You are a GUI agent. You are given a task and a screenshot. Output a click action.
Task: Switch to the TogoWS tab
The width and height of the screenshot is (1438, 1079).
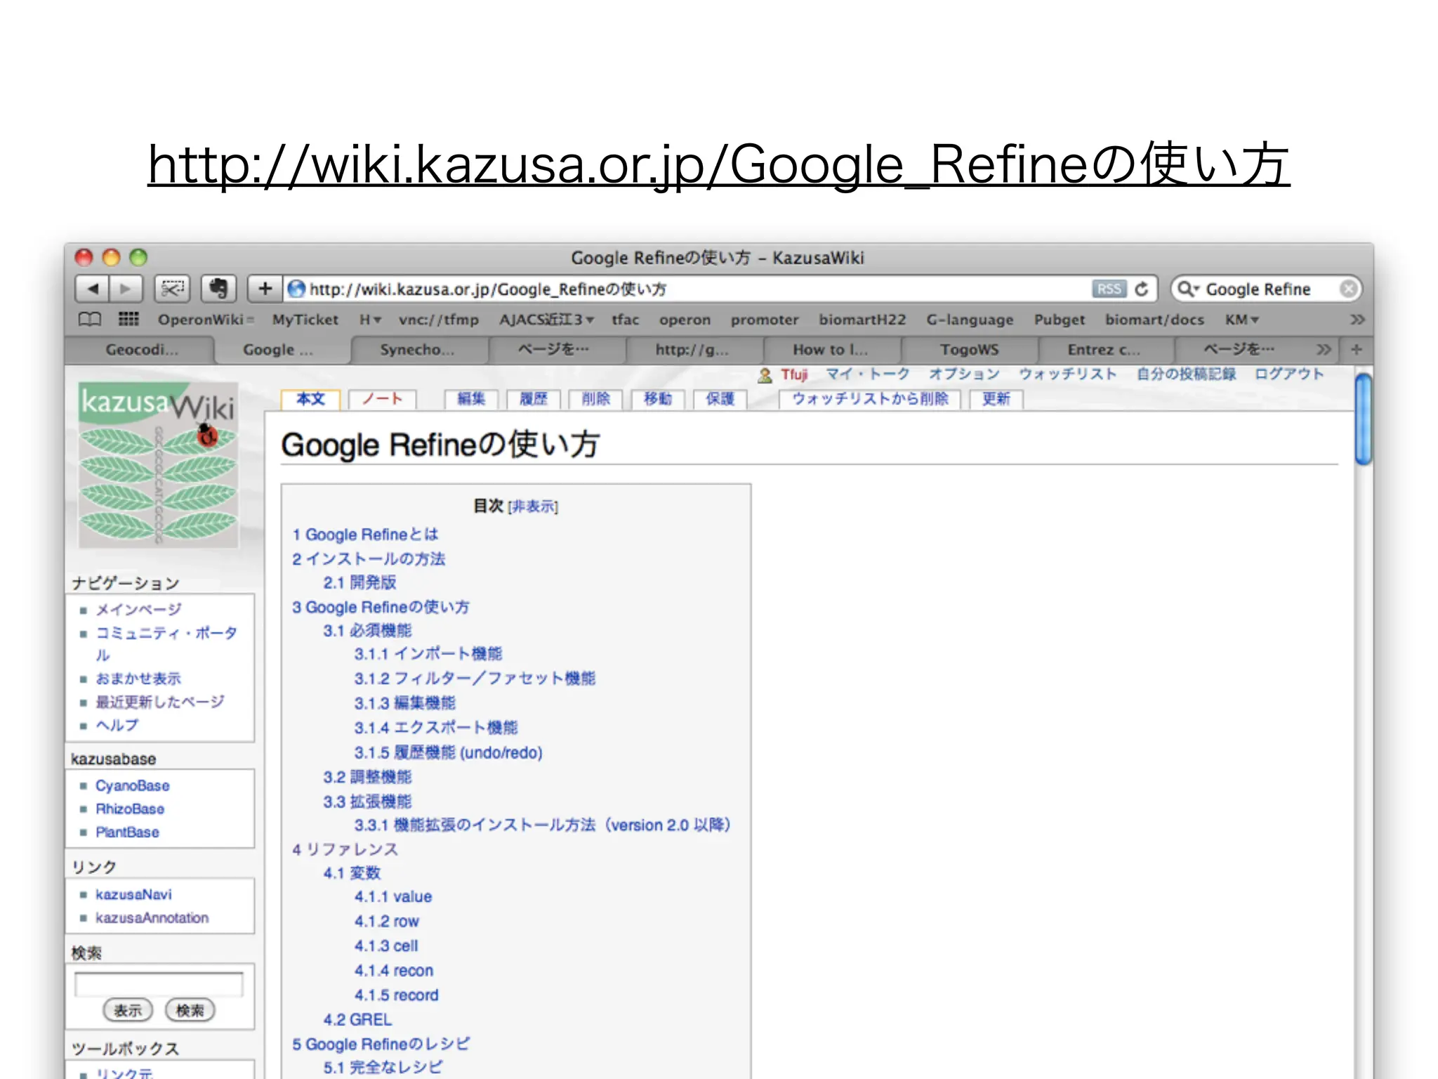pyautogui.click(x=969, y=349)
